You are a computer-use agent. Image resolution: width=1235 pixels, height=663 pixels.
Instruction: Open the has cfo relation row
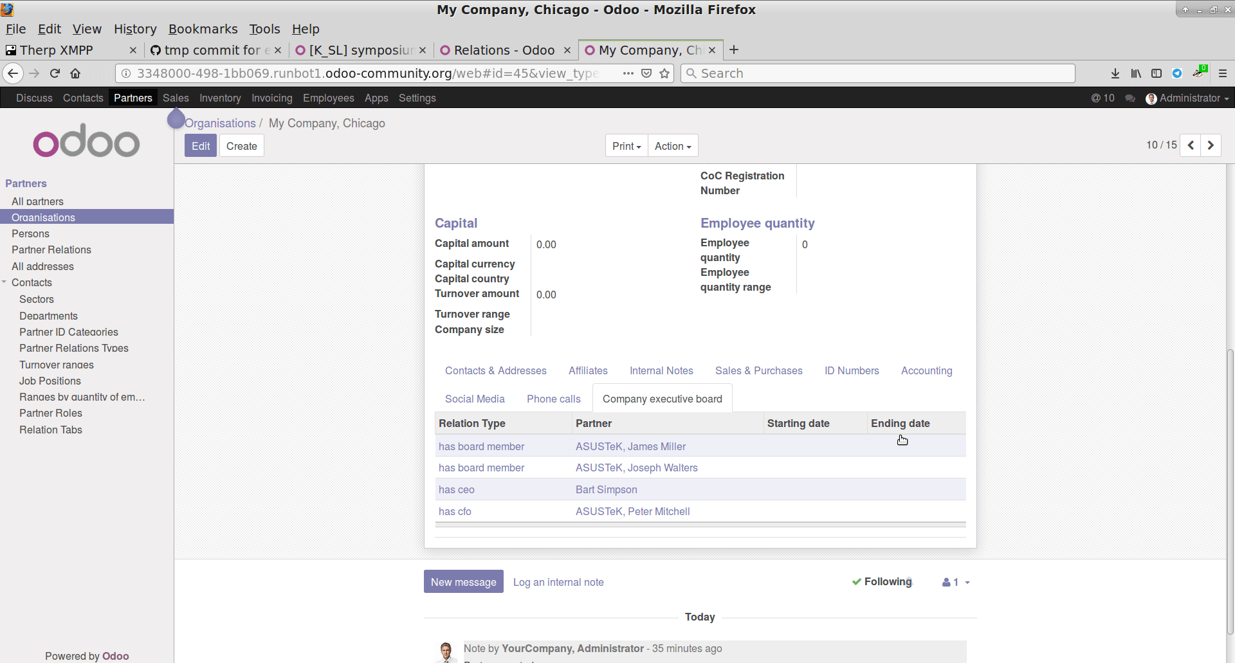(x=700, y=511)
